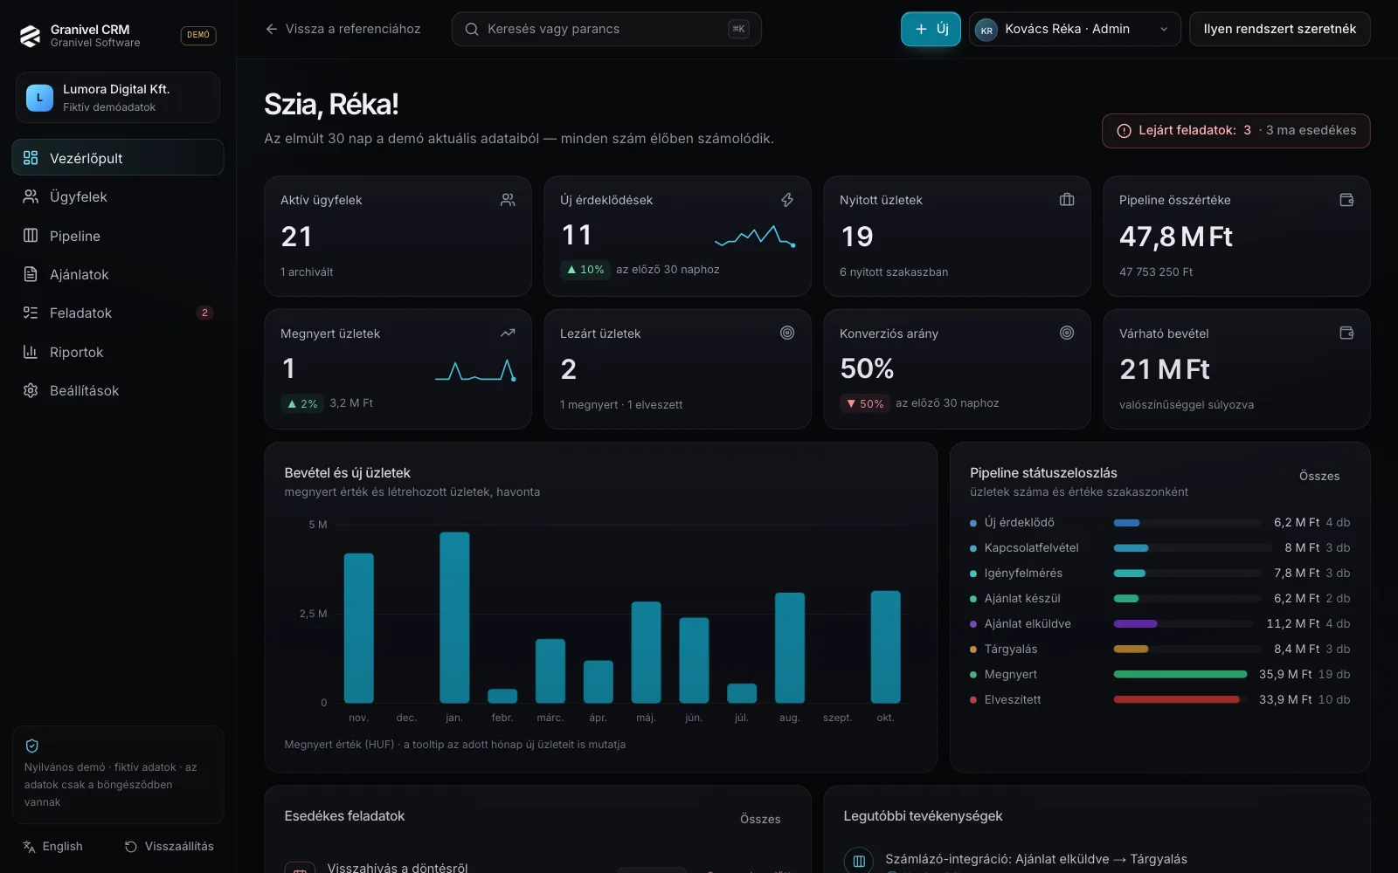
Task: Open Beállítások menu item
Action: (118, 390)
